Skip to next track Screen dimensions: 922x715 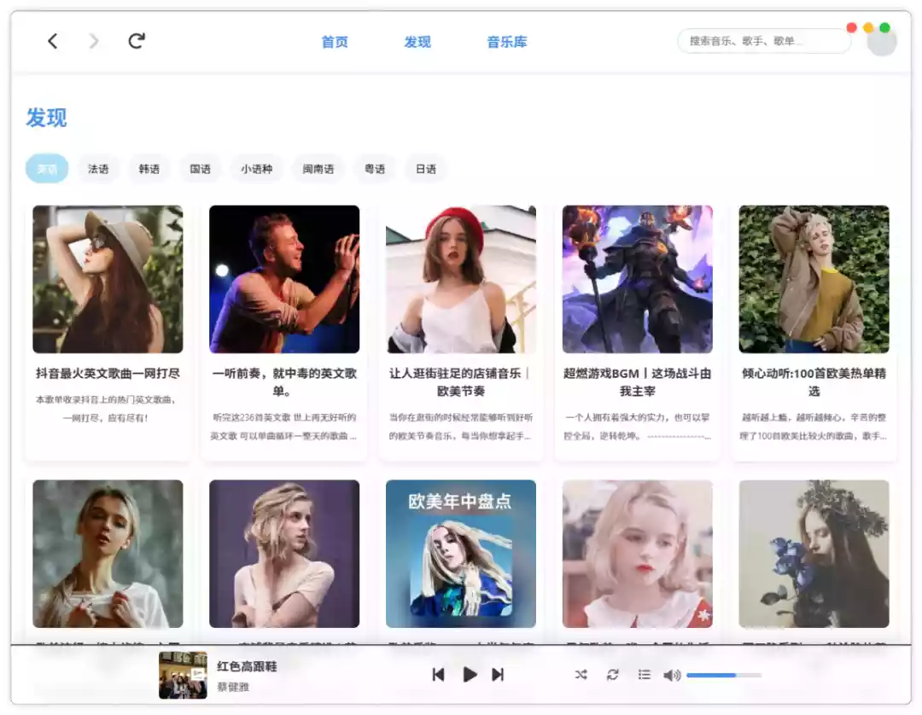498,674
